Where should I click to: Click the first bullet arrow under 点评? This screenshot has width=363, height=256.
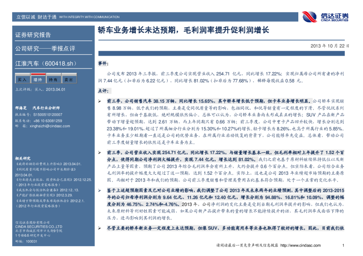(x=100, y=100)
